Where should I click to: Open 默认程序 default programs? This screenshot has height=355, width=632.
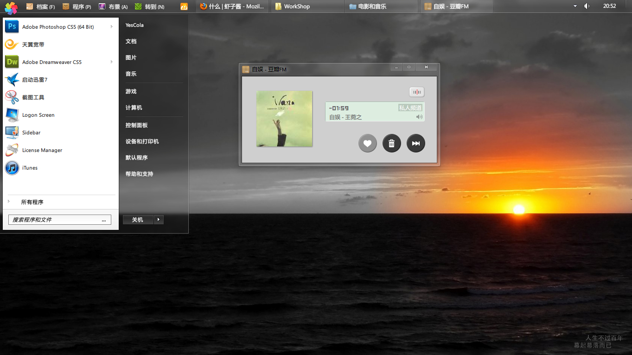pyautogui.click(x=136, y=158)
